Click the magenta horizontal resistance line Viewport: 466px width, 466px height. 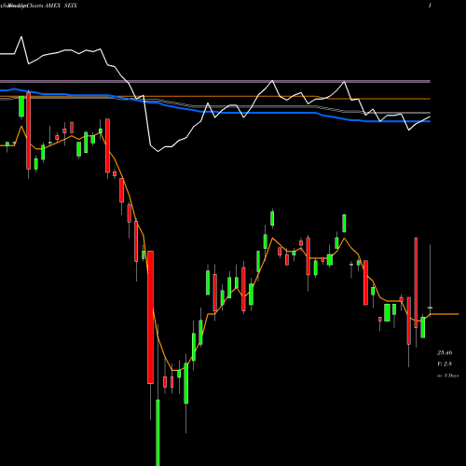point(215,81)
